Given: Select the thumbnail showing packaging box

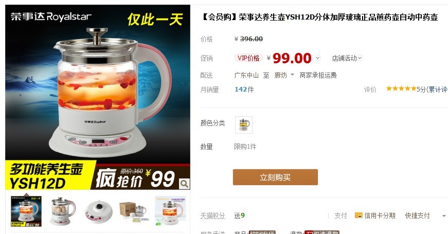Looking at the screenshot, I should [134, 211].
